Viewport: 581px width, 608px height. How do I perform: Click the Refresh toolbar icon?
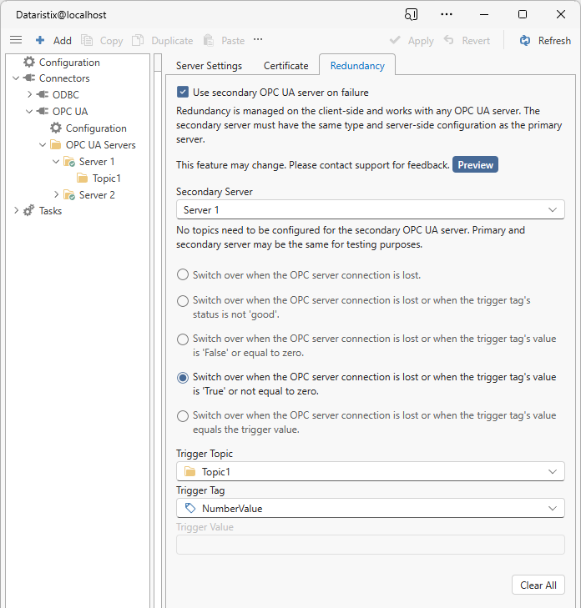coord(525,40)
